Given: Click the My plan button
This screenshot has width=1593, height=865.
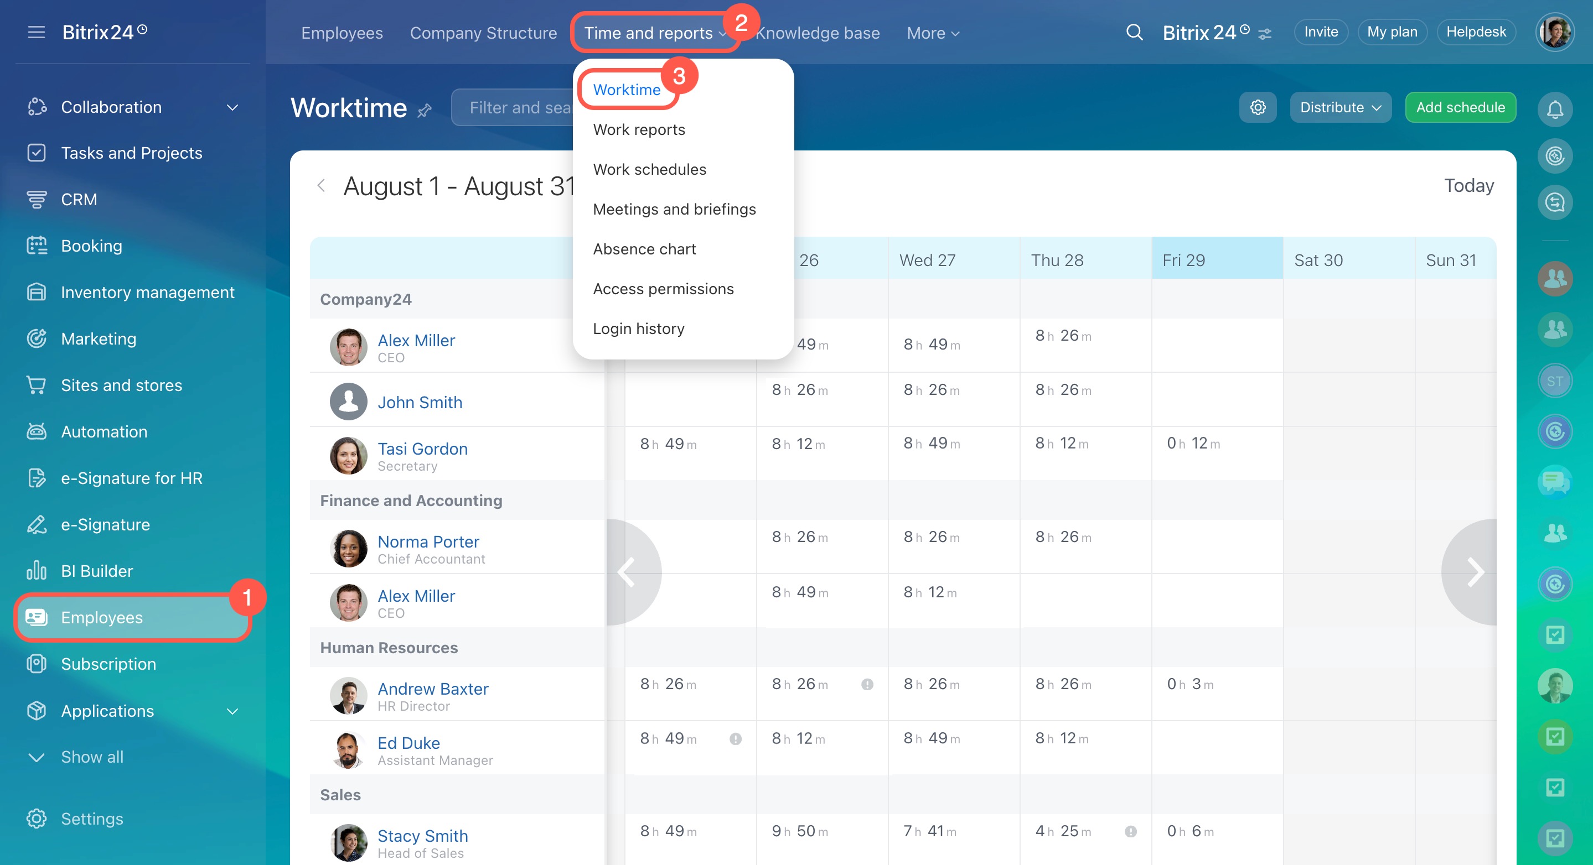Looking at the screenshot, I should tap(1392, 32).
